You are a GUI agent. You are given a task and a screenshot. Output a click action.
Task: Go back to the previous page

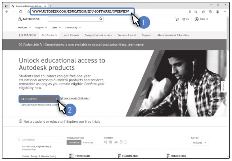[7, 11]
